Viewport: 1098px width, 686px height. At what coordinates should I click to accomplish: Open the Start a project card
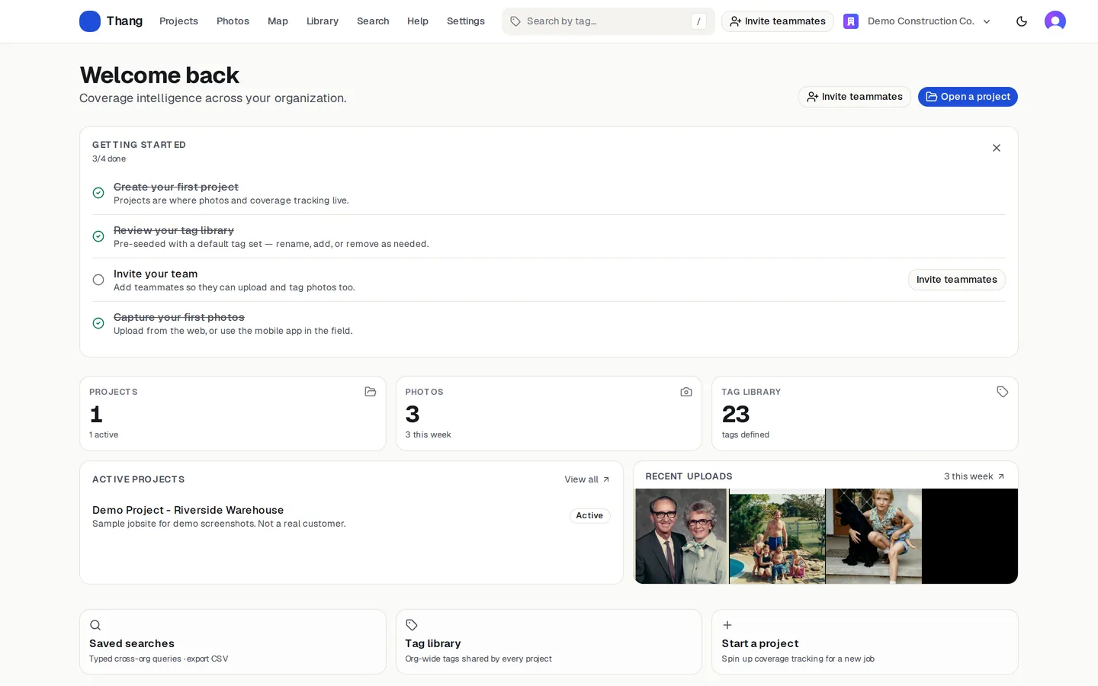[x=865, y=642]
